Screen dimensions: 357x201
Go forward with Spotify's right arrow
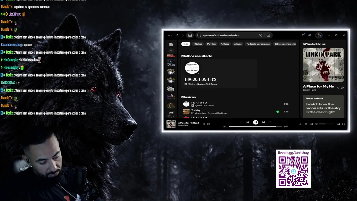click(183, 35)
